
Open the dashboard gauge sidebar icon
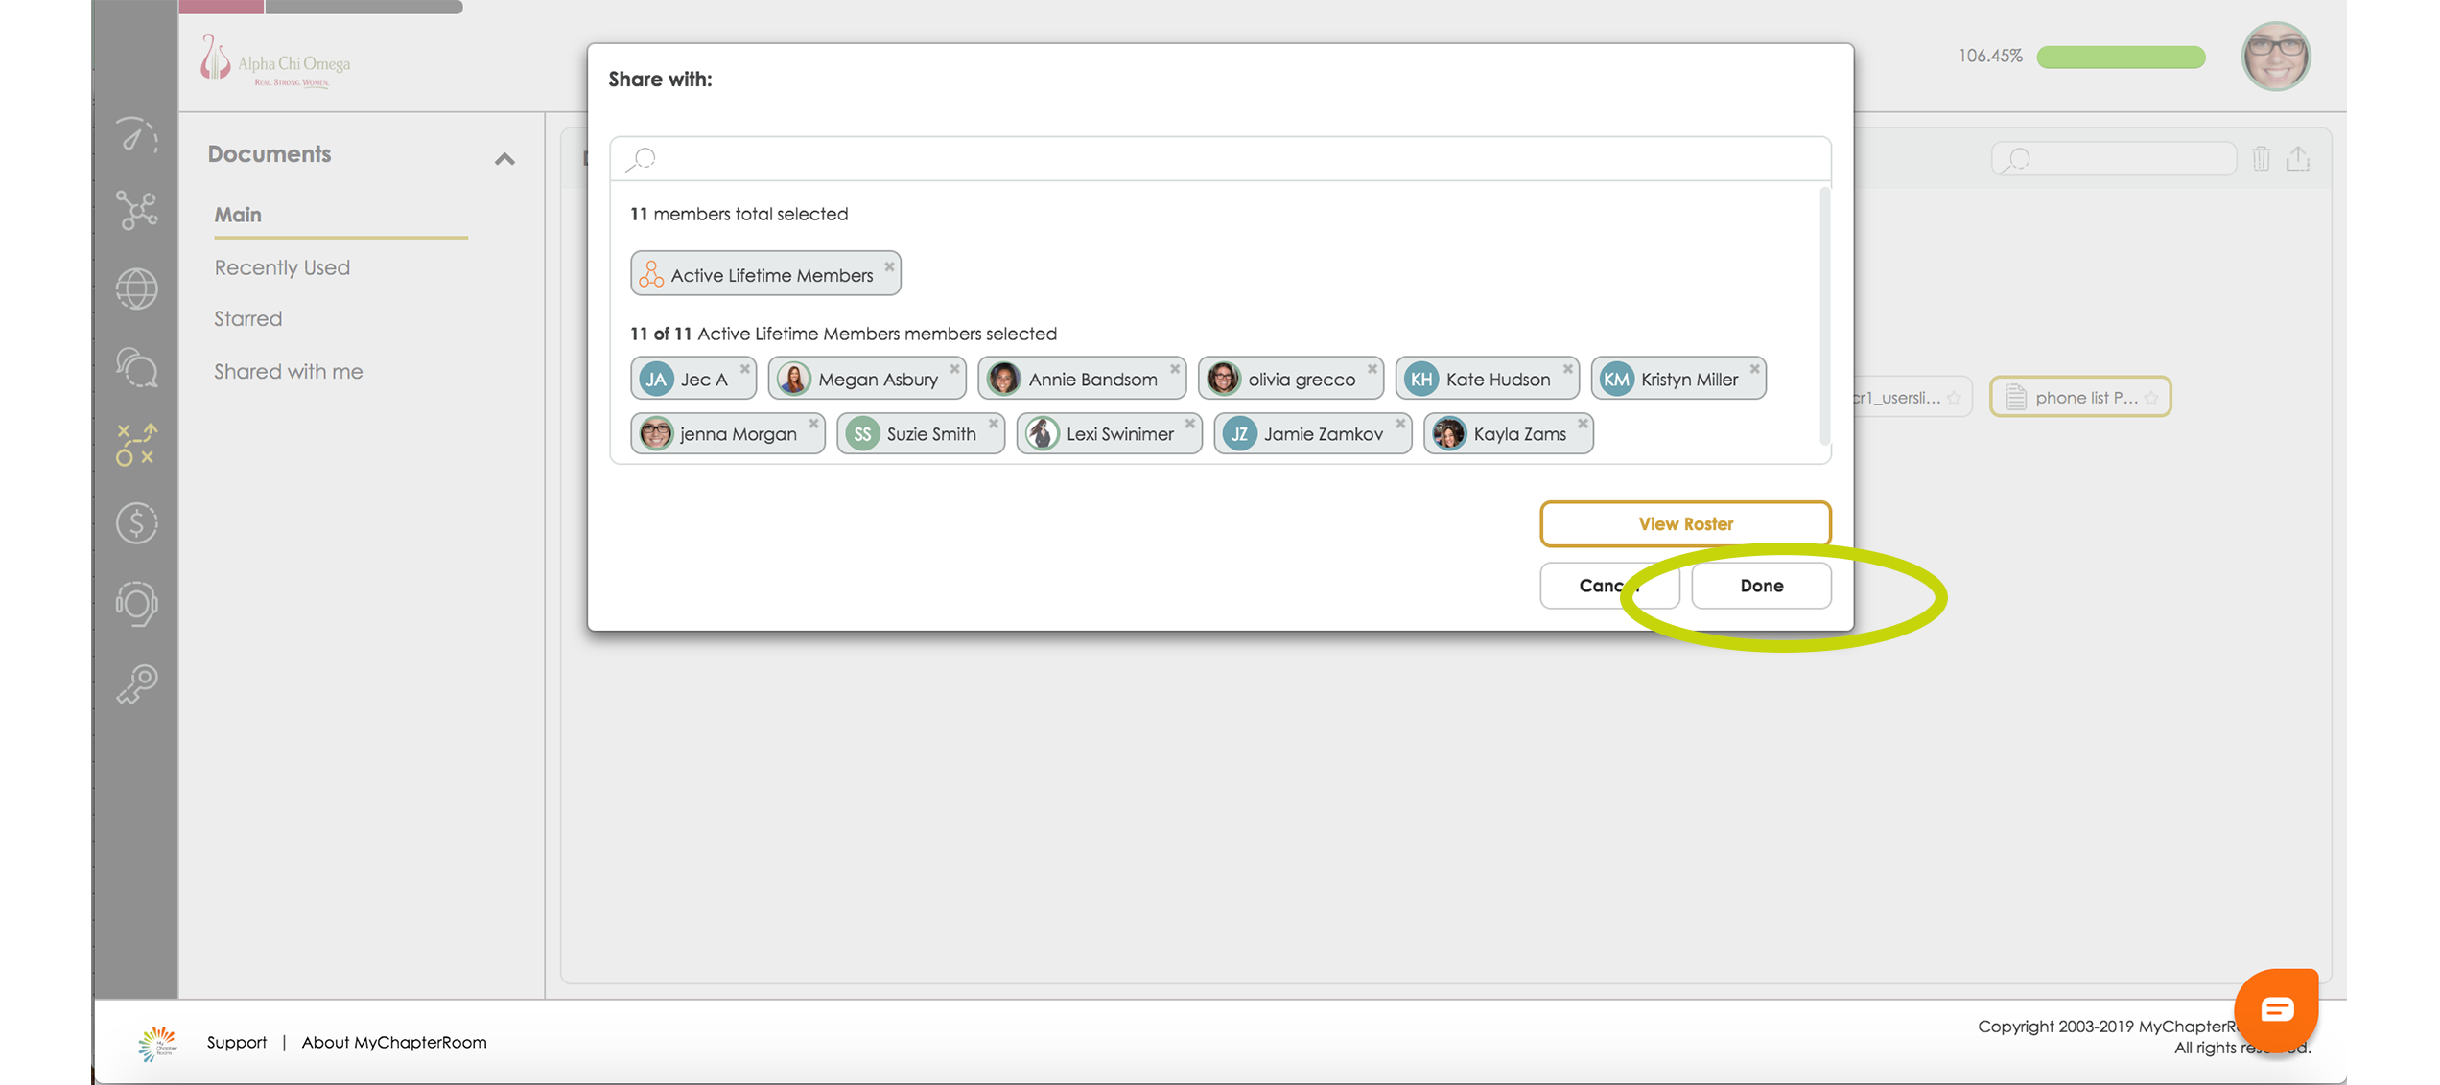pyautogui.click(x=136, y=135)
